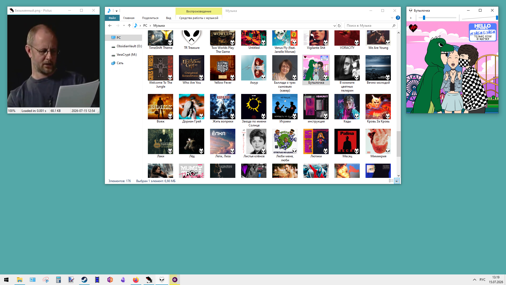Select the Welcome To The Jungle track
The image size is (506, 285).
[160, 72]
